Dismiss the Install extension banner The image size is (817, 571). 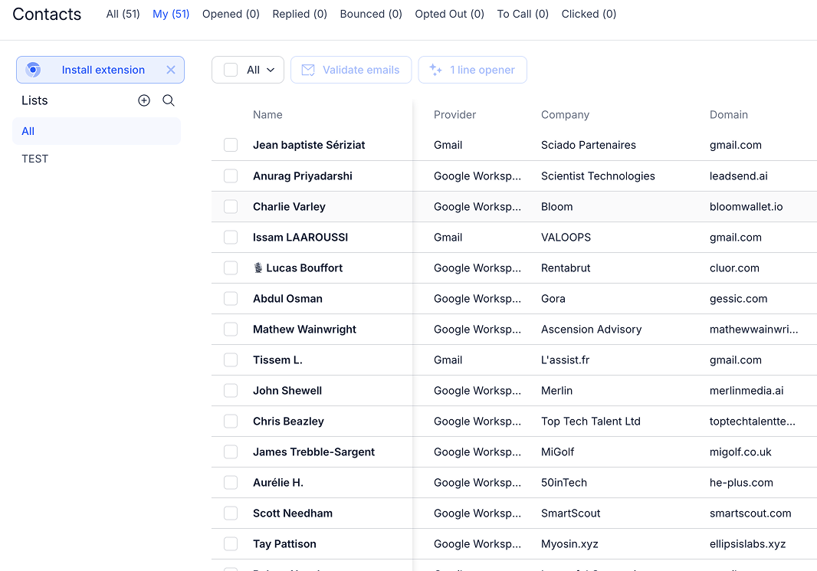pyautogui.click(x=171, y=70)
